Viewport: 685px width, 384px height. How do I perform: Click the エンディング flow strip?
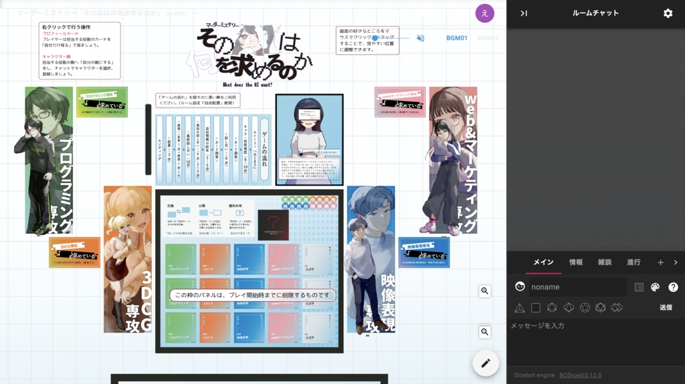(x=159, y=149)
